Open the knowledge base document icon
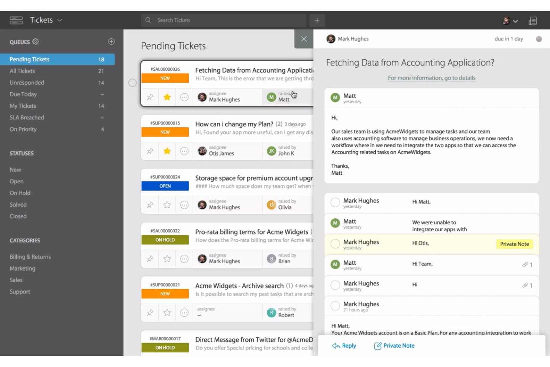Screen dimensions: 550x367 (533, 20)
